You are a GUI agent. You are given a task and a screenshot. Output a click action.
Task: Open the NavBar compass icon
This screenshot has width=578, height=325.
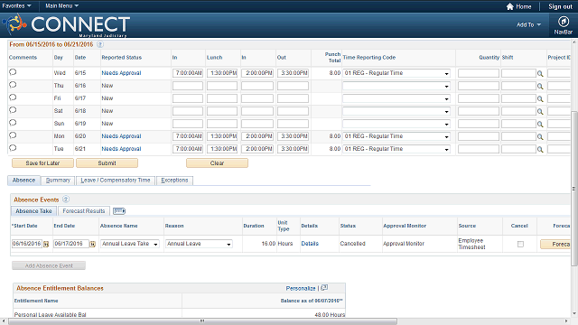tap(563, 22)
